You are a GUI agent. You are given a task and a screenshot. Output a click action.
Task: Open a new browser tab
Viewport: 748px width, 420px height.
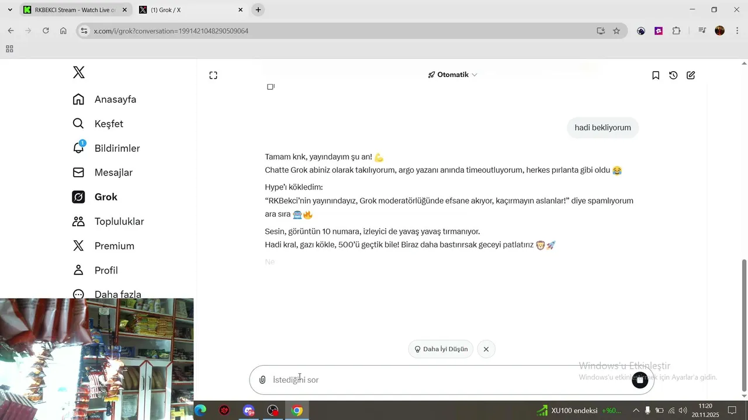pos(258,10)
